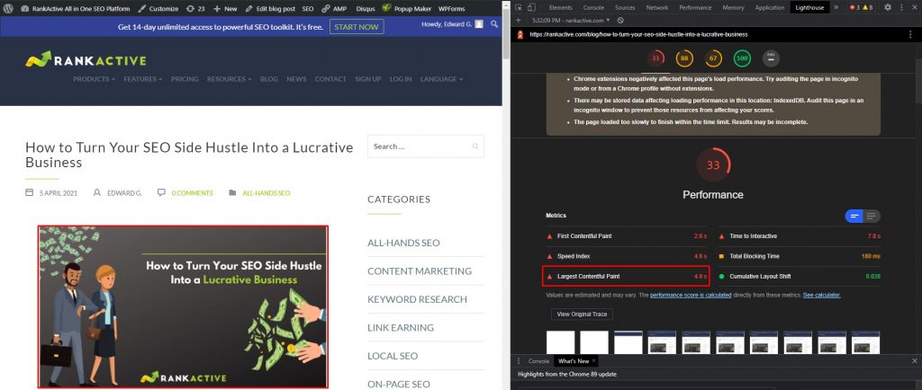922x390 pixels.
Task: Open the 5:32:09 PM report dropdown
Action: (x=572, y=20)
